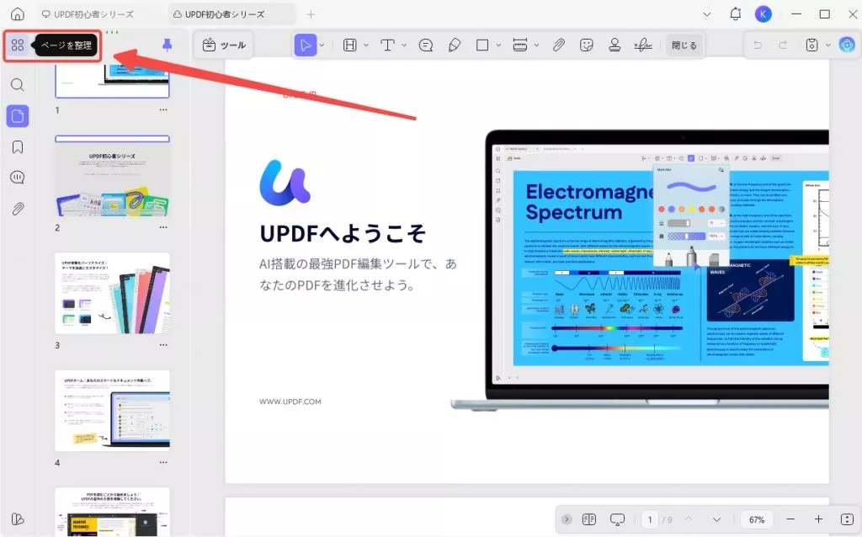Select the text T tool
862x537 pixels.
[387, 45]
